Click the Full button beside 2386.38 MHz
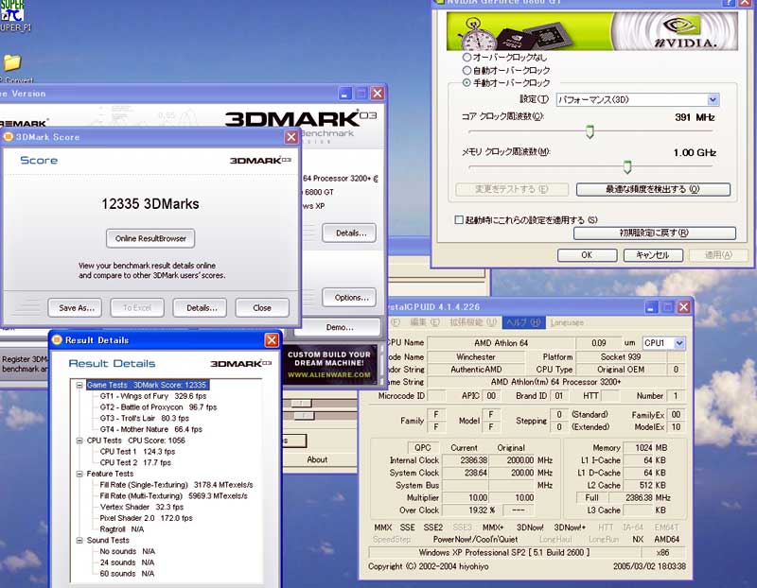 tap(592, 498)
